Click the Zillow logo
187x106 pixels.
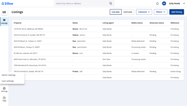coord(7,4)
